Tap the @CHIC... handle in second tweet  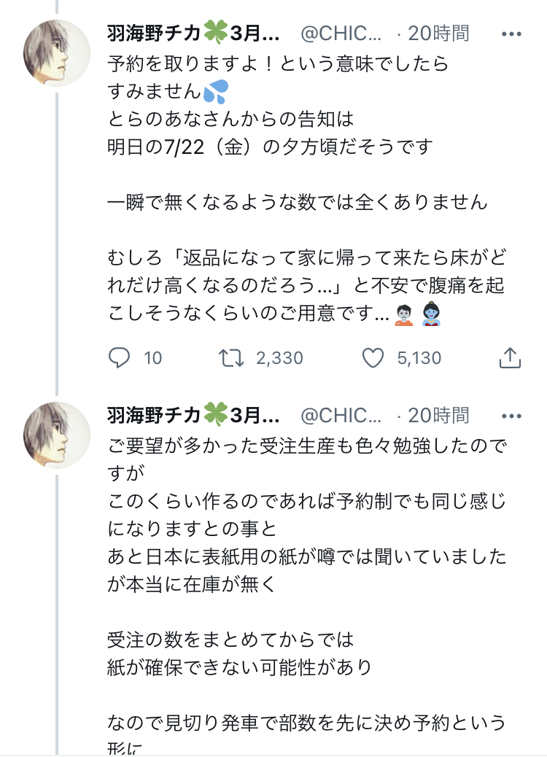[x=341, y=416]
